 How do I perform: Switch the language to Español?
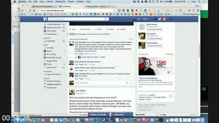click(152, 95)
